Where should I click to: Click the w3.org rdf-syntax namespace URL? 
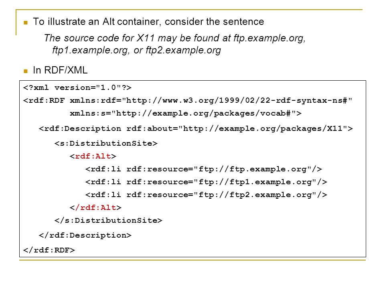click(x=237, y=100)
